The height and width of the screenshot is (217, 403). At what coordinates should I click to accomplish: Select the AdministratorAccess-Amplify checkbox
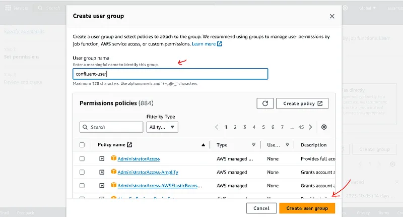pyautogui.click(x=82, y=172)
